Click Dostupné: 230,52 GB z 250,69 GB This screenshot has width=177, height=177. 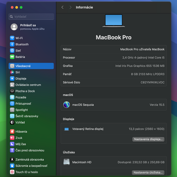tap(141, 162)
